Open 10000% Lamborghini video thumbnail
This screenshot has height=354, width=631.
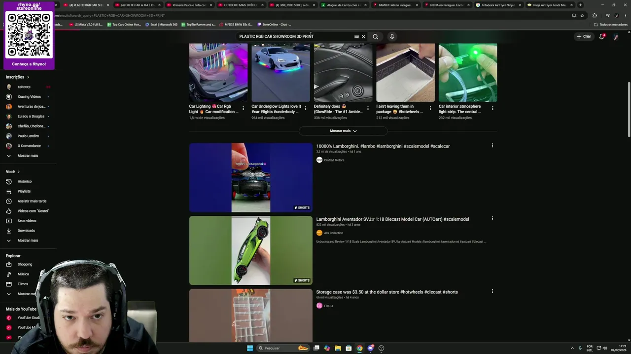click(x=251, y=177)
